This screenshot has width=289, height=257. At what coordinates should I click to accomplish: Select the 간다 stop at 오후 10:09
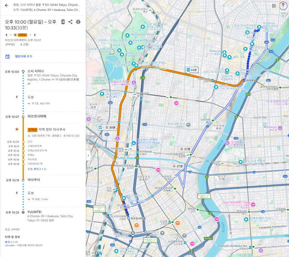(x=30, y=142)
